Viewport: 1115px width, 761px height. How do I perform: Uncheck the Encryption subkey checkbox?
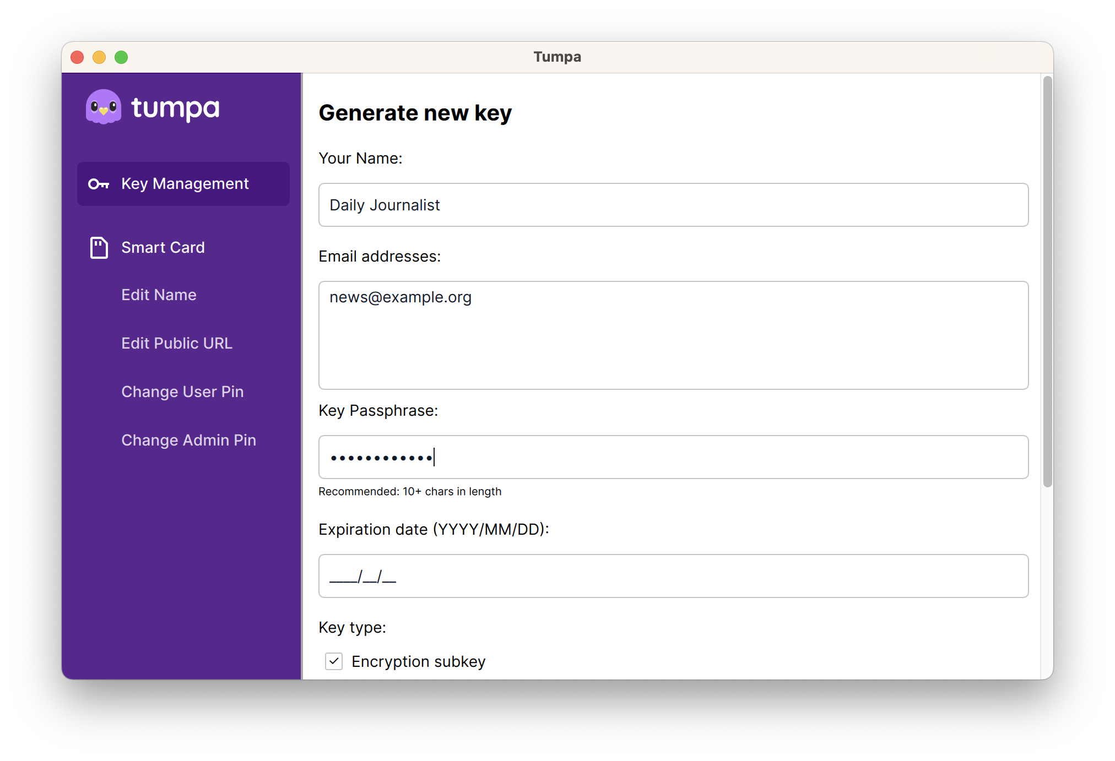pos(333,661)
